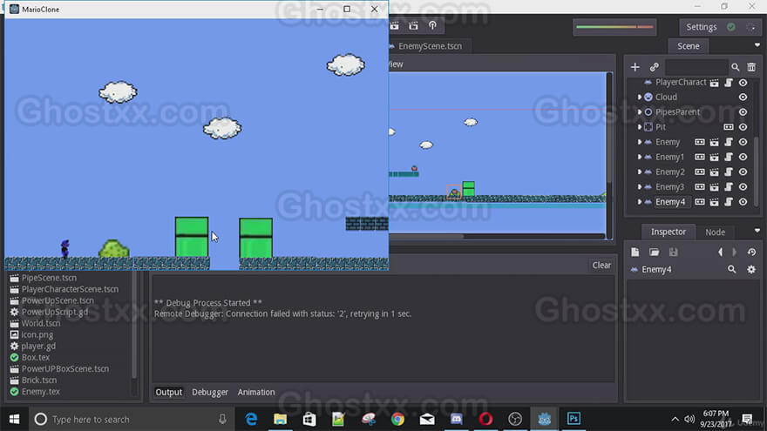Switch to the Node tab

[x=715, y=232]
